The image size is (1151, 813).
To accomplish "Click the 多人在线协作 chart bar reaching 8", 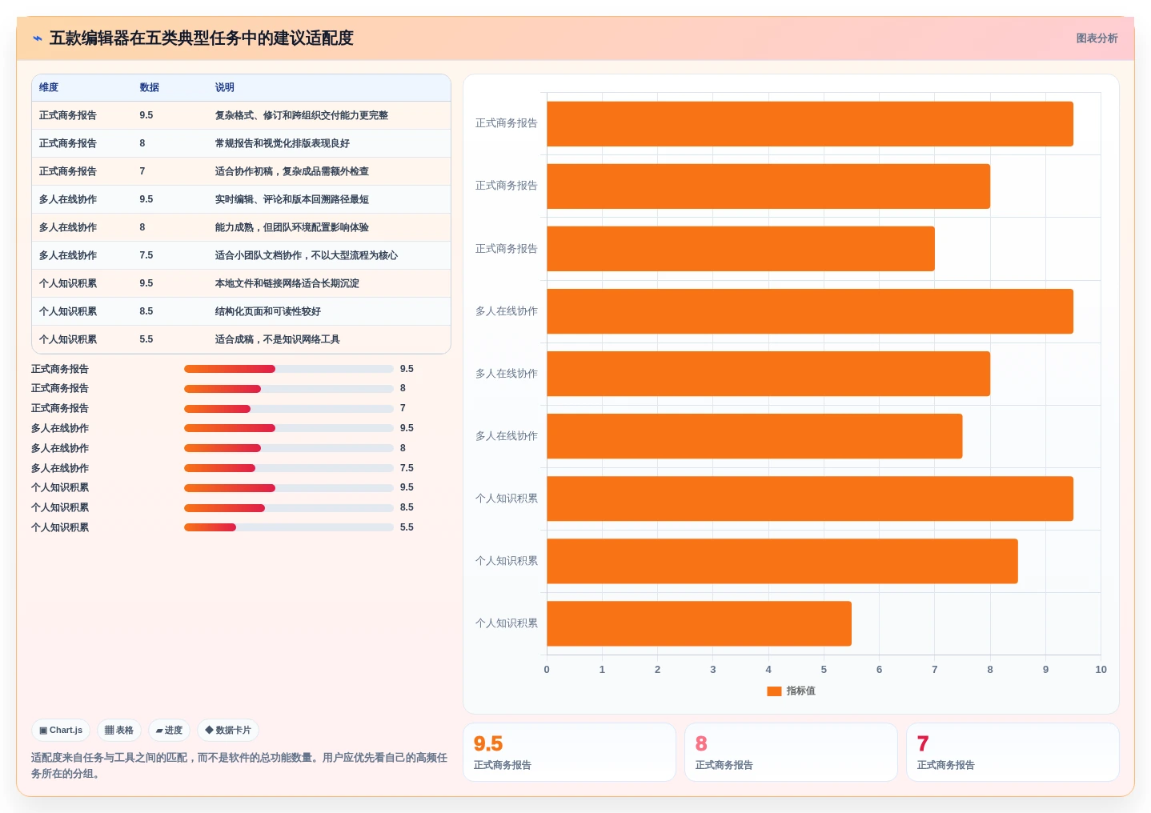I will [768, 374].
